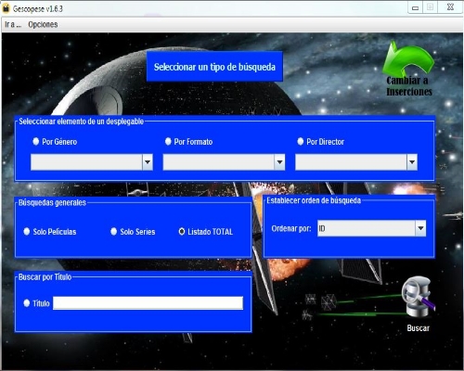Open the Opciones menu
Screen dimensions: 464x371
pos(43,24)
